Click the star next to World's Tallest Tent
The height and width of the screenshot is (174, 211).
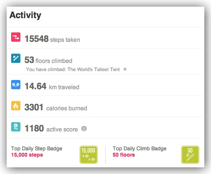125,69
